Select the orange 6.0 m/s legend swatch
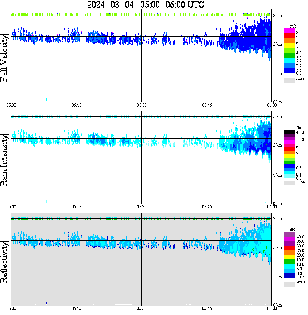 [290, 41]
